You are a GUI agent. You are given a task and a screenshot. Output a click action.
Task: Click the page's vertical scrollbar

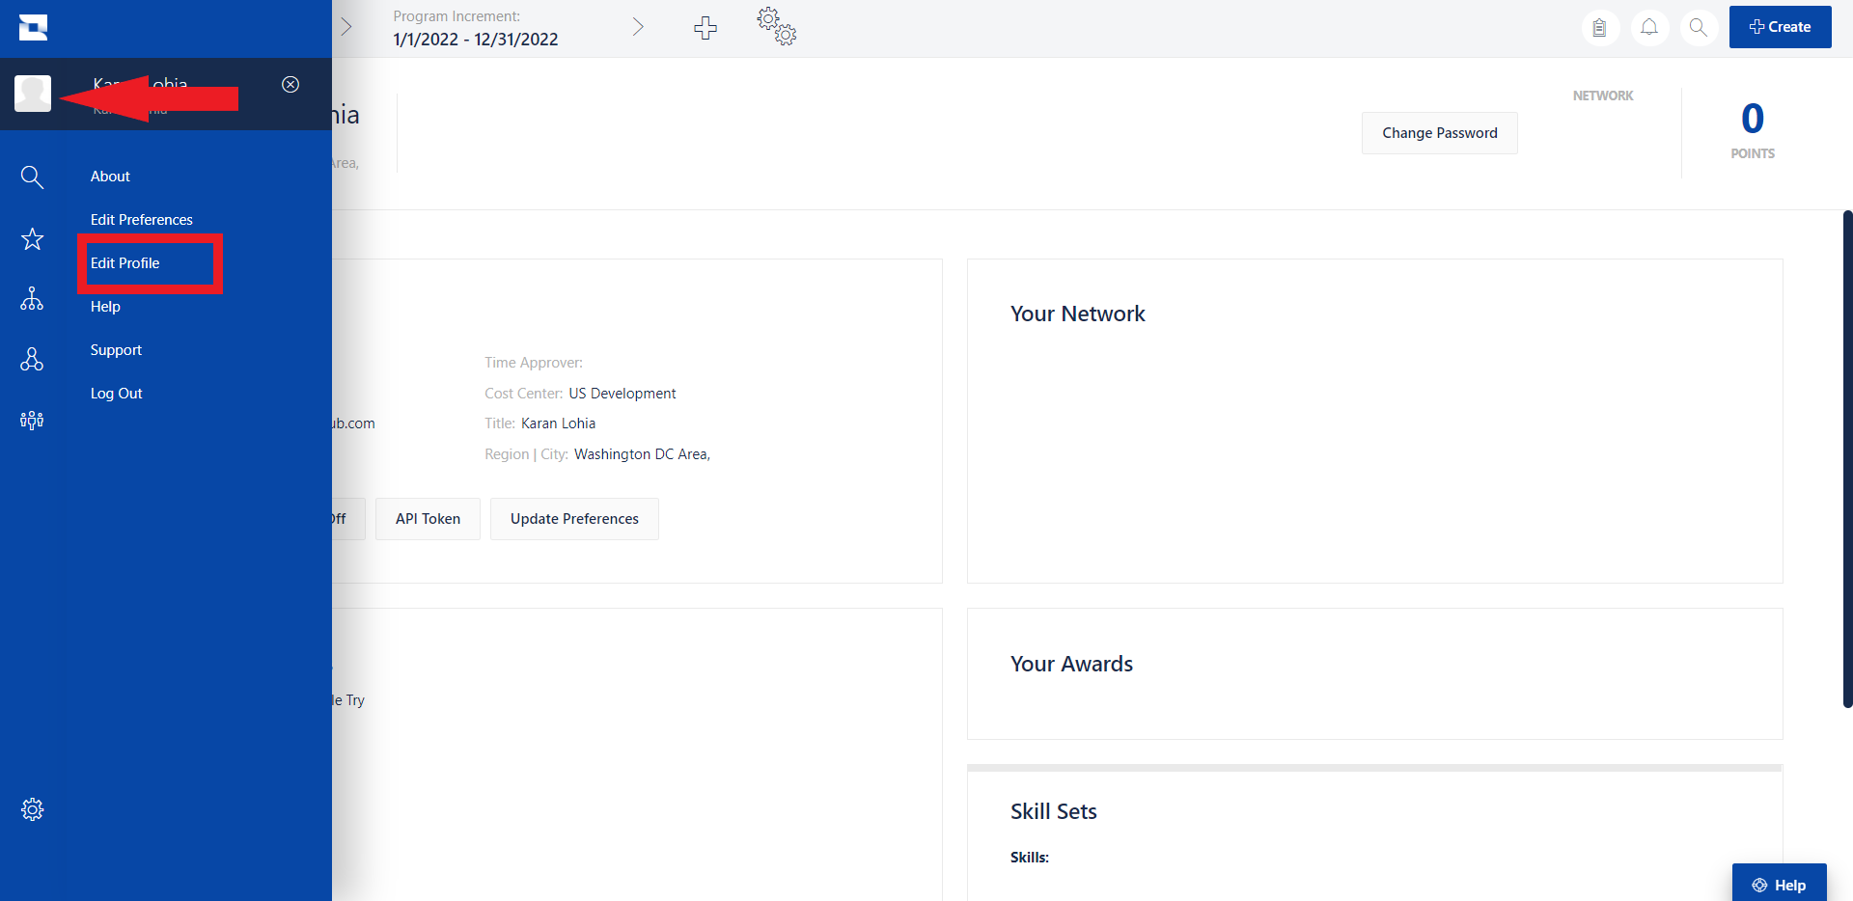(x=1847, y=458)
